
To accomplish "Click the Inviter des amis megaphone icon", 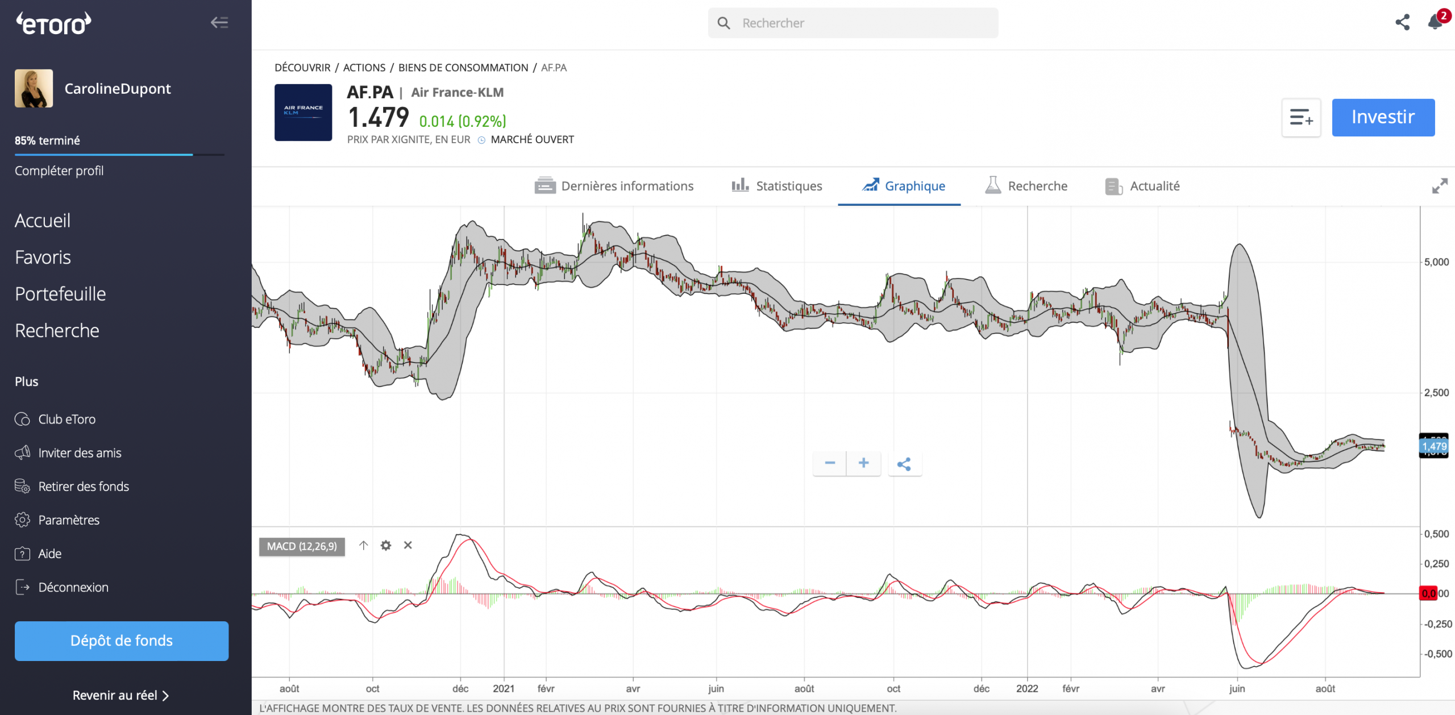I will (22, 453).
